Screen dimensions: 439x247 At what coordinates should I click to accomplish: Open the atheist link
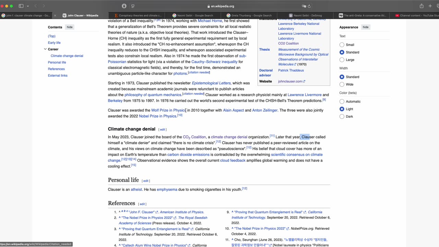136,189
